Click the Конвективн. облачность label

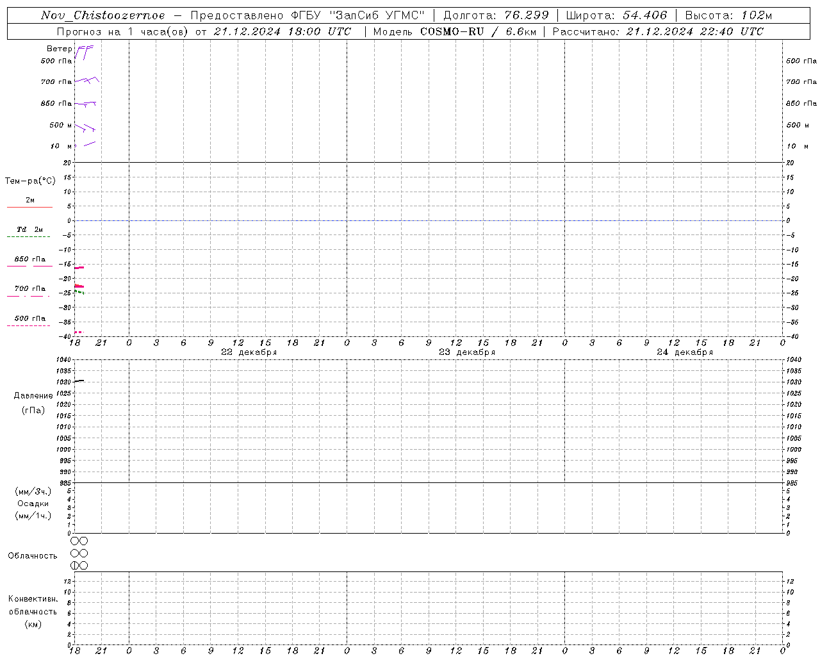(33, 605)
